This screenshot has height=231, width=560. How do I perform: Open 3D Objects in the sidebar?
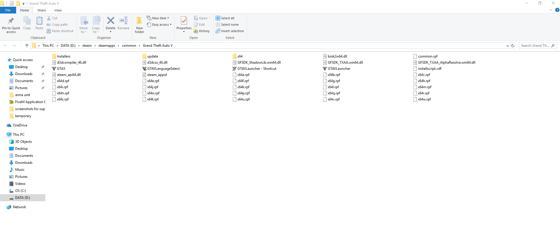tap(20, 142)
